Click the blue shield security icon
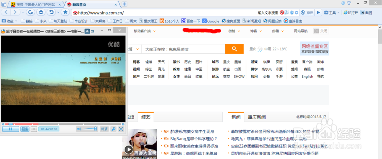The height and width of the screenshot is (159, 382). click(x=292, y=13)
